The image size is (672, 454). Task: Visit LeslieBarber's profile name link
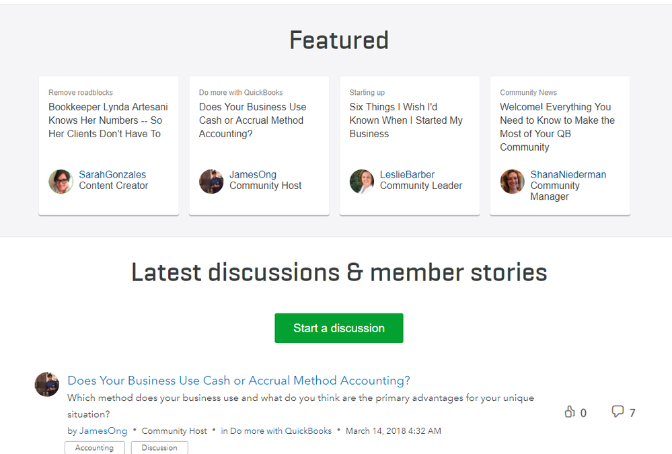407,175
